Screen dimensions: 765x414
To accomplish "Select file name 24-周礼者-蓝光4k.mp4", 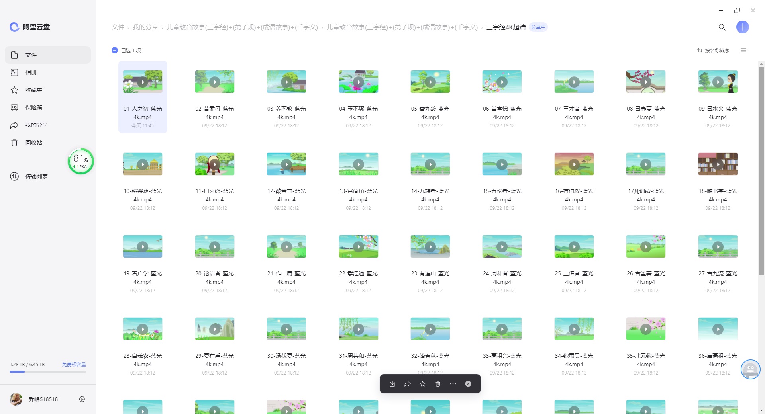I will coord(502,277).
